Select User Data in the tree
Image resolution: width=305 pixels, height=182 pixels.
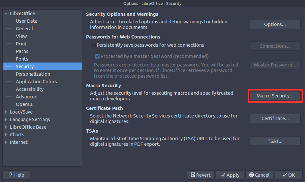point(26,21)
